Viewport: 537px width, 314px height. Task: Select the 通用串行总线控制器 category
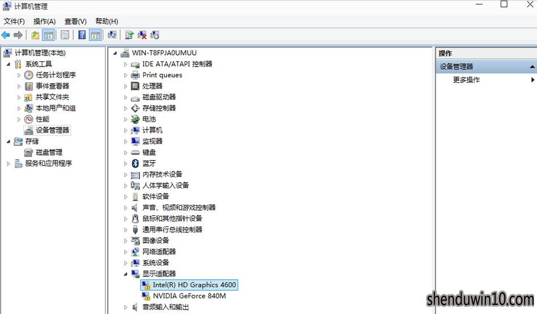click(x=172, y=229)
